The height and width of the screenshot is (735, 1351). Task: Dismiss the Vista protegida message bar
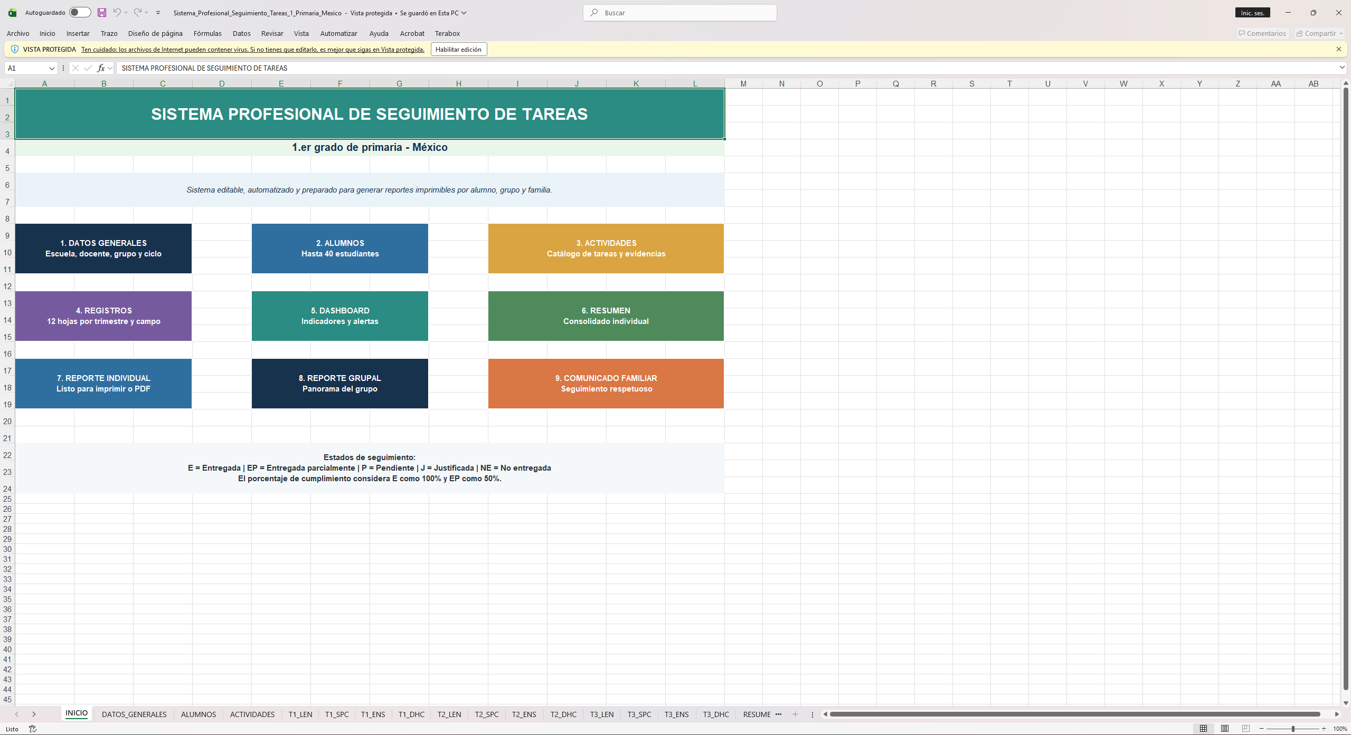pos(1338,49)
